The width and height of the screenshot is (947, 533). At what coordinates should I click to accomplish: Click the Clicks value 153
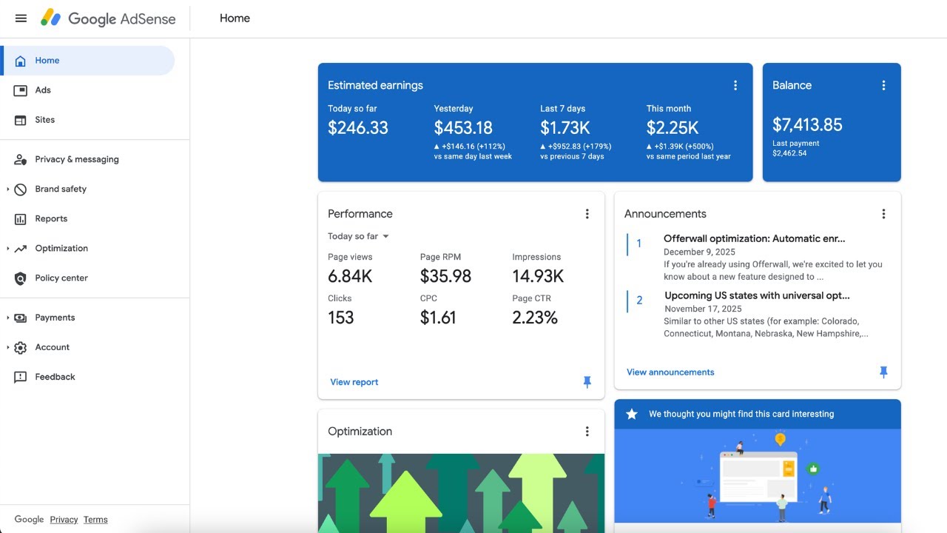(x=341, y=318)
